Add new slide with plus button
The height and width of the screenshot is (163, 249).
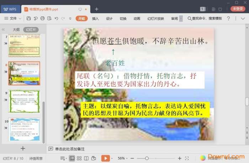(23, 148)
